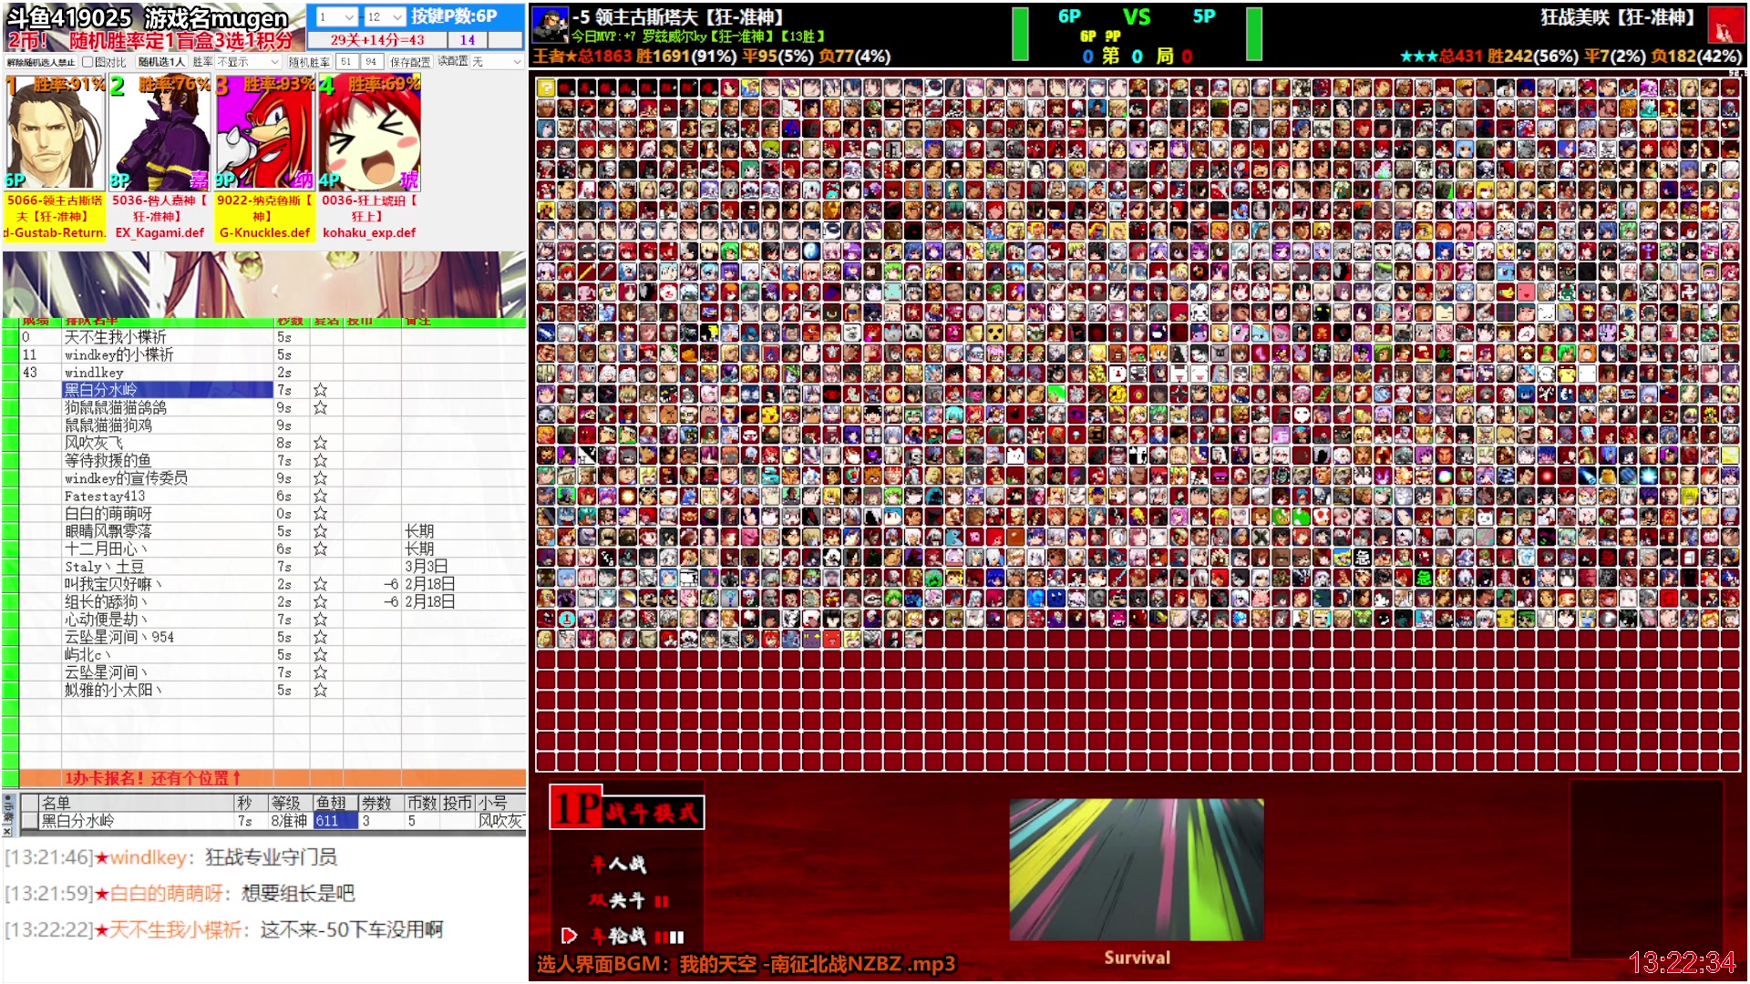Click the star icon in 眼睛风飘零落 row

pyautogui.click(x=320, y=531)
